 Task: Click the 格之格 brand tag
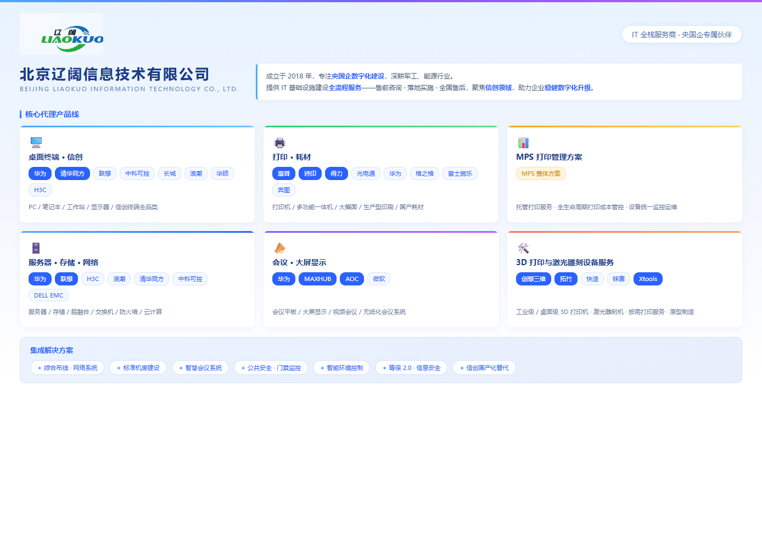(x=424, y=173)
